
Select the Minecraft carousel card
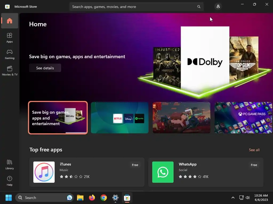(181, 118)
